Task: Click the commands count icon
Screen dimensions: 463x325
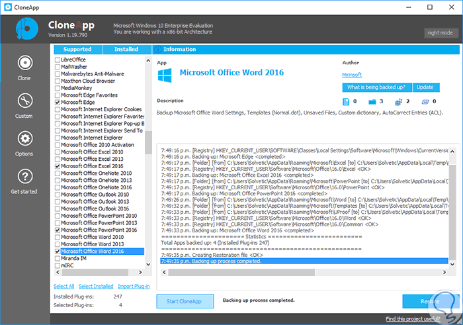Action: [x=425, y=102]
